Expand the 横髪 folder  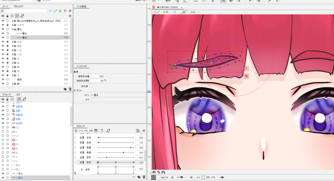pos(13,46)
